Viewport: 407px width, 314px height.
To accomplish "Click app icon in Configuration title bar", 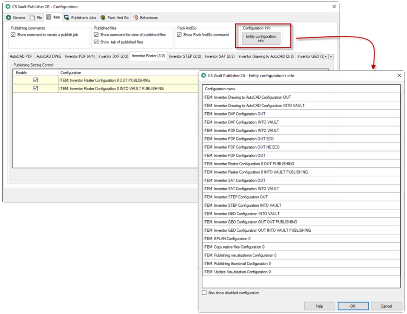I will tap(8, 7).
